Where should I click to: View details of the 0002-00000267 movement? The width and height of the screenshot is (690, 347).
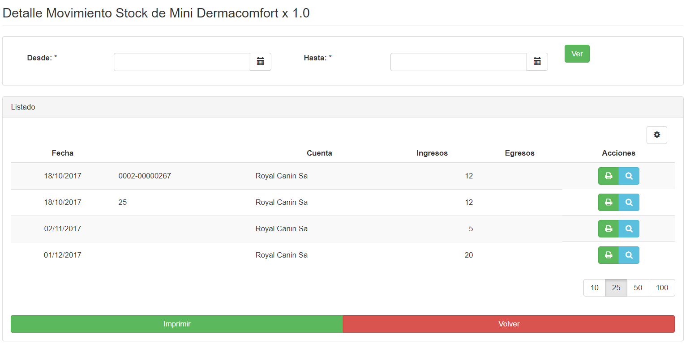[629, 176]
